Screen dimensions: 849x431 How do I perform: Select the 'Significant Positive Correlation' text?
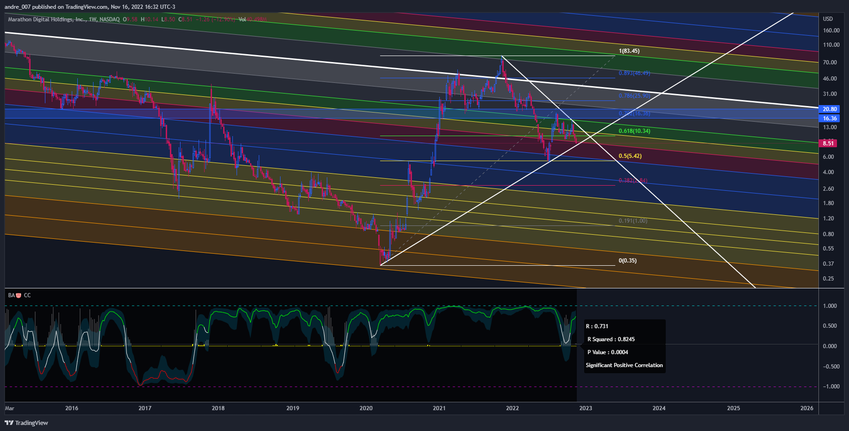pos(624,365)
